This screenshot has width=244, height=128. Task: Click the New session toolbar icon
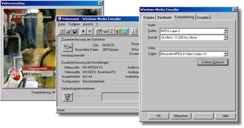point(62,32)
